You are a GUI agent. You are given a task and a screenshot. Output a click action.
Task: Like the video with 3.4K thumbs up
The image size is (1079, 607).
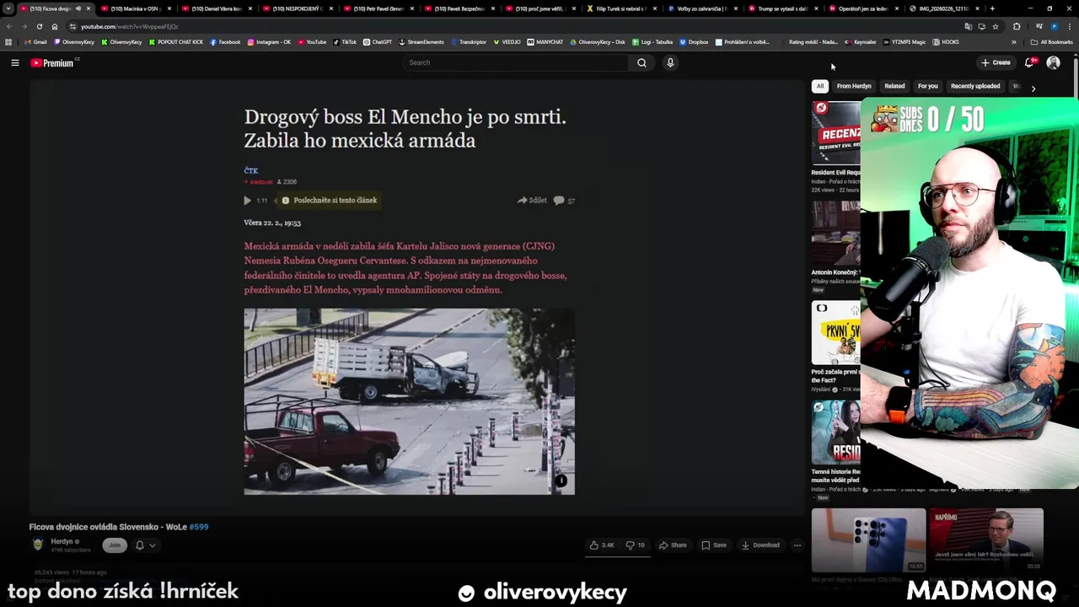[603, 545]
